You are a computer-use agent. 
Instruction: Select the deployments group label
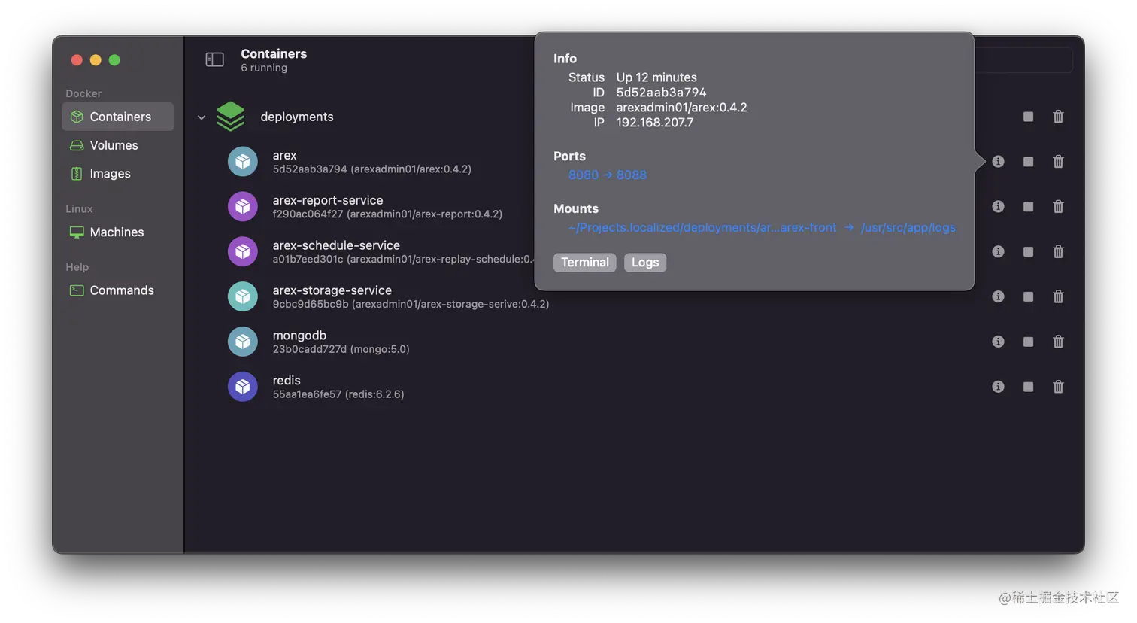coord(297,117)
